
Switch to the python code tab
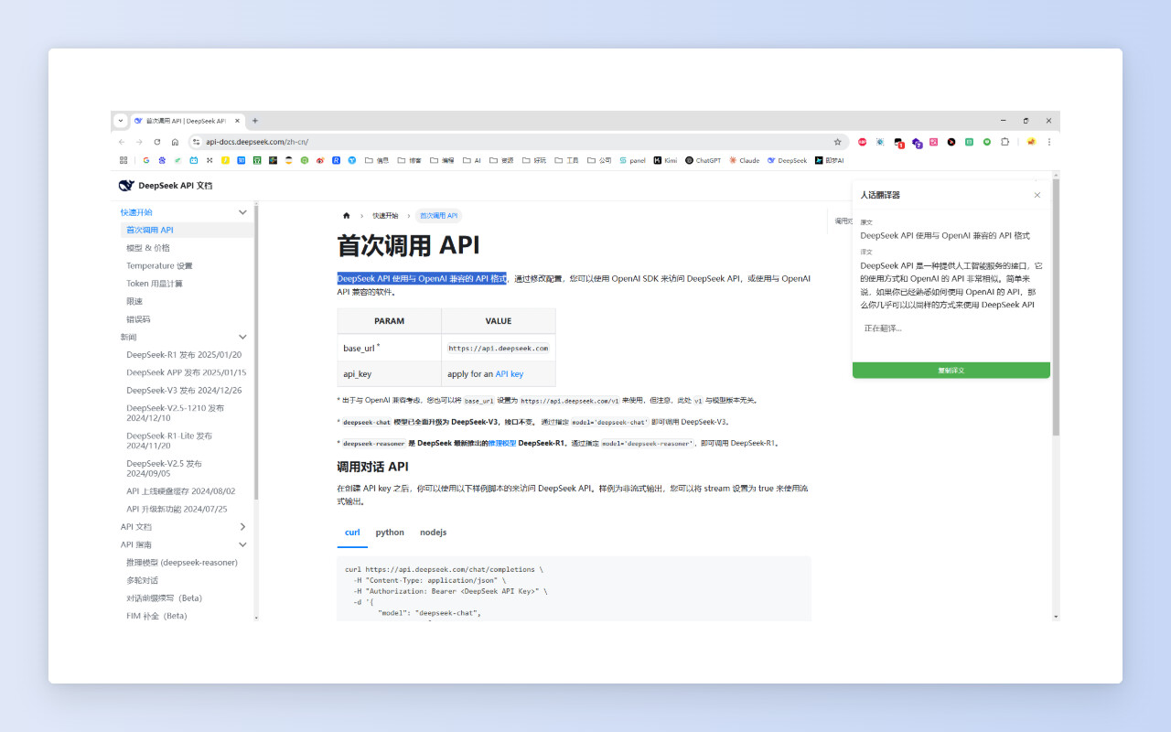[390, 532]
